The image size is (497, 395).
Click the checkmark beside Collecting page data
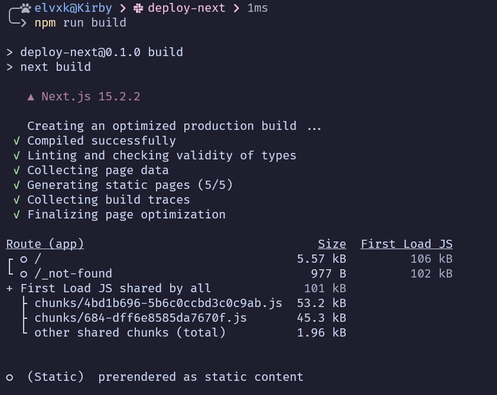[17, 171]
